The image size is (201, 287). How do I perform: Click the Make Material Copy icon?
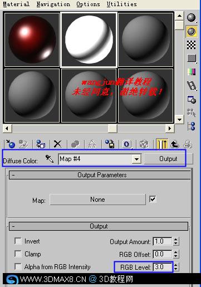pos(75,144)
